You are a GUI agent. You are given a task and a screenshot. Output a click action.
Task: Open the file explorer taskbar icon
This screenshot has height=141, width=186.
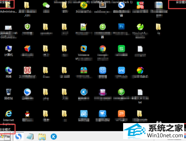42,137
